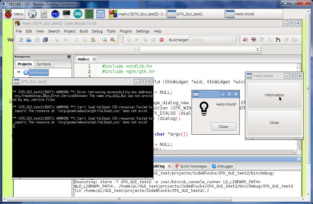
Task: Click the Paste clipboard icon
Action: (93, 40)
